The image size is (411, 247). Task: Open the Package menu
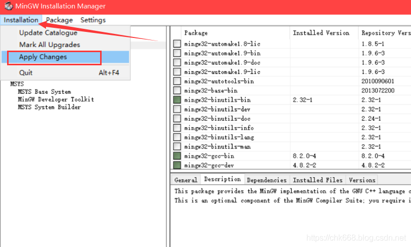tap(59, 20)
